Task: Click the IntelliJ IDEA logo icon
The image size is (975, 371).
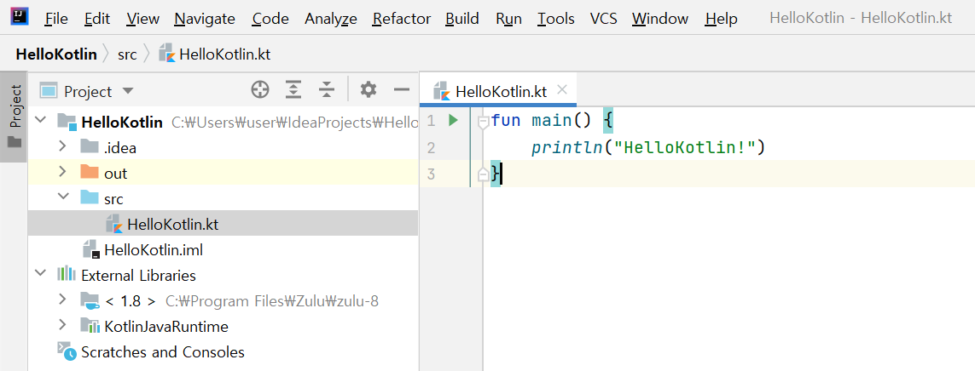Action: click(20, 17)
